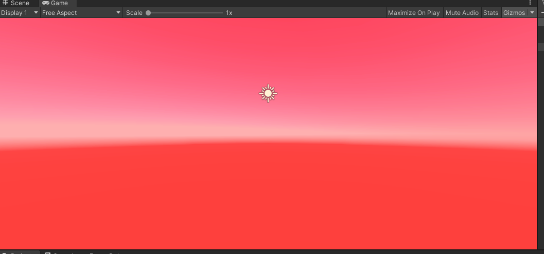Switch to the Scene tab

(x=16, y=3)
